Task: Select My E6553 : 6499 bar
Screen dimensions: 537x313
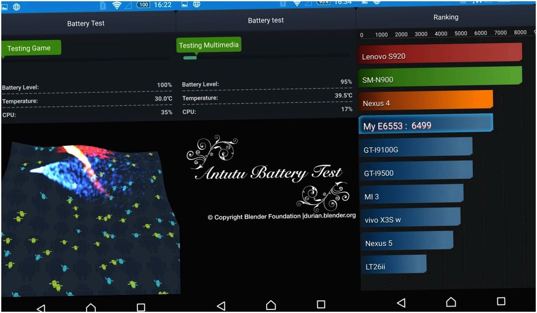Action: coord(426,124)
